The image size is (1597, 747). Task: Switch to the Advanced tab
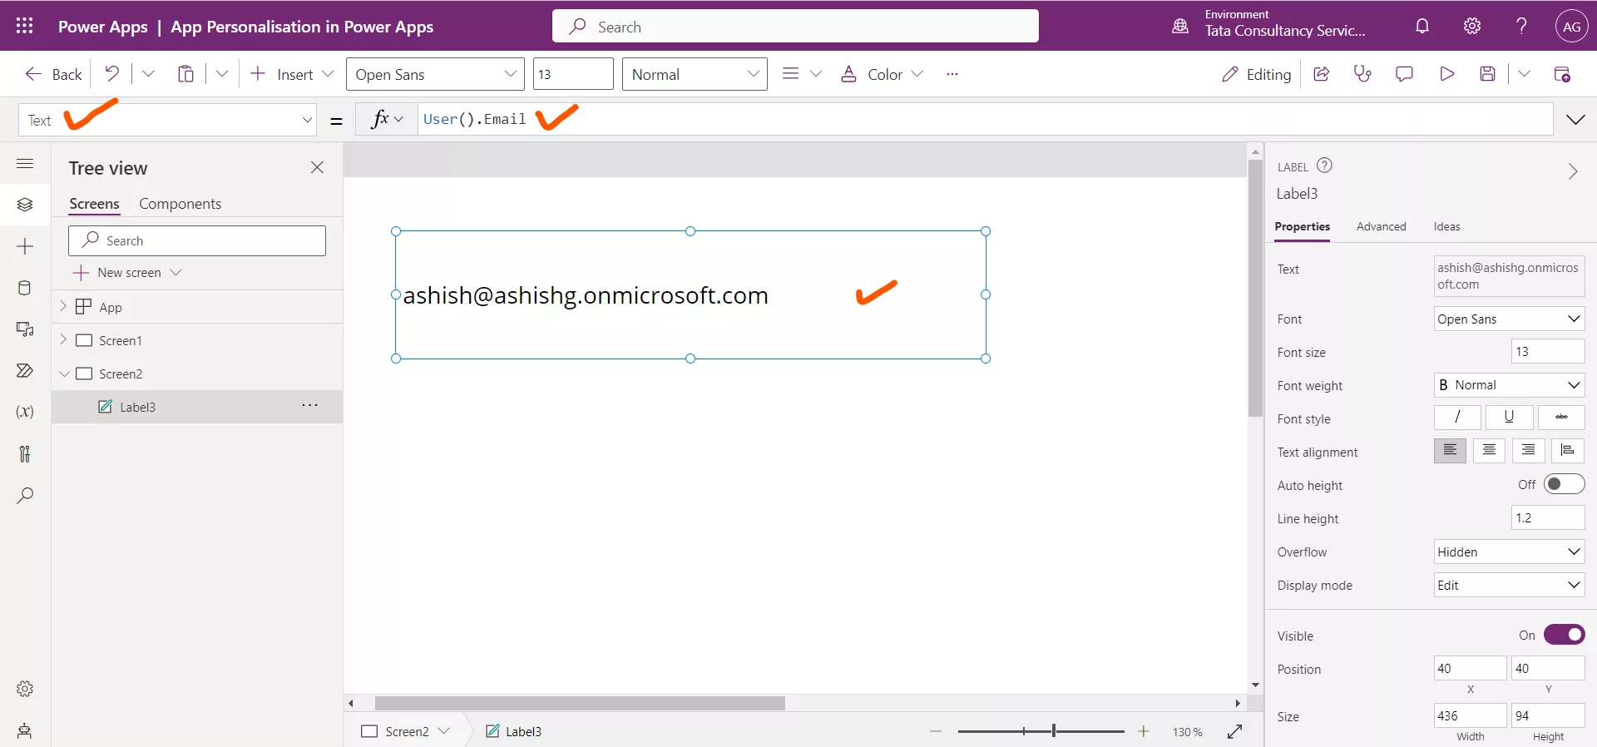1381,226
